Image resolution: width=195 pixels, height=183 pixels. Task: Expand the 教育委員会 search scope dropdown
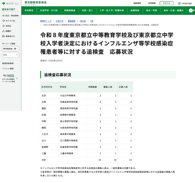[x=11, y=49]
